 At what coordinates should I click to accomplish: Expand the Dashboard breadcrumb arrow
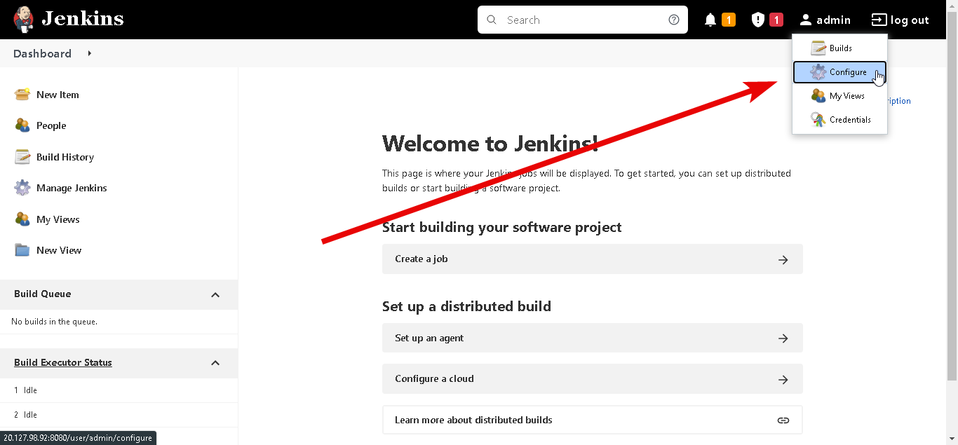tap(90, 53)
